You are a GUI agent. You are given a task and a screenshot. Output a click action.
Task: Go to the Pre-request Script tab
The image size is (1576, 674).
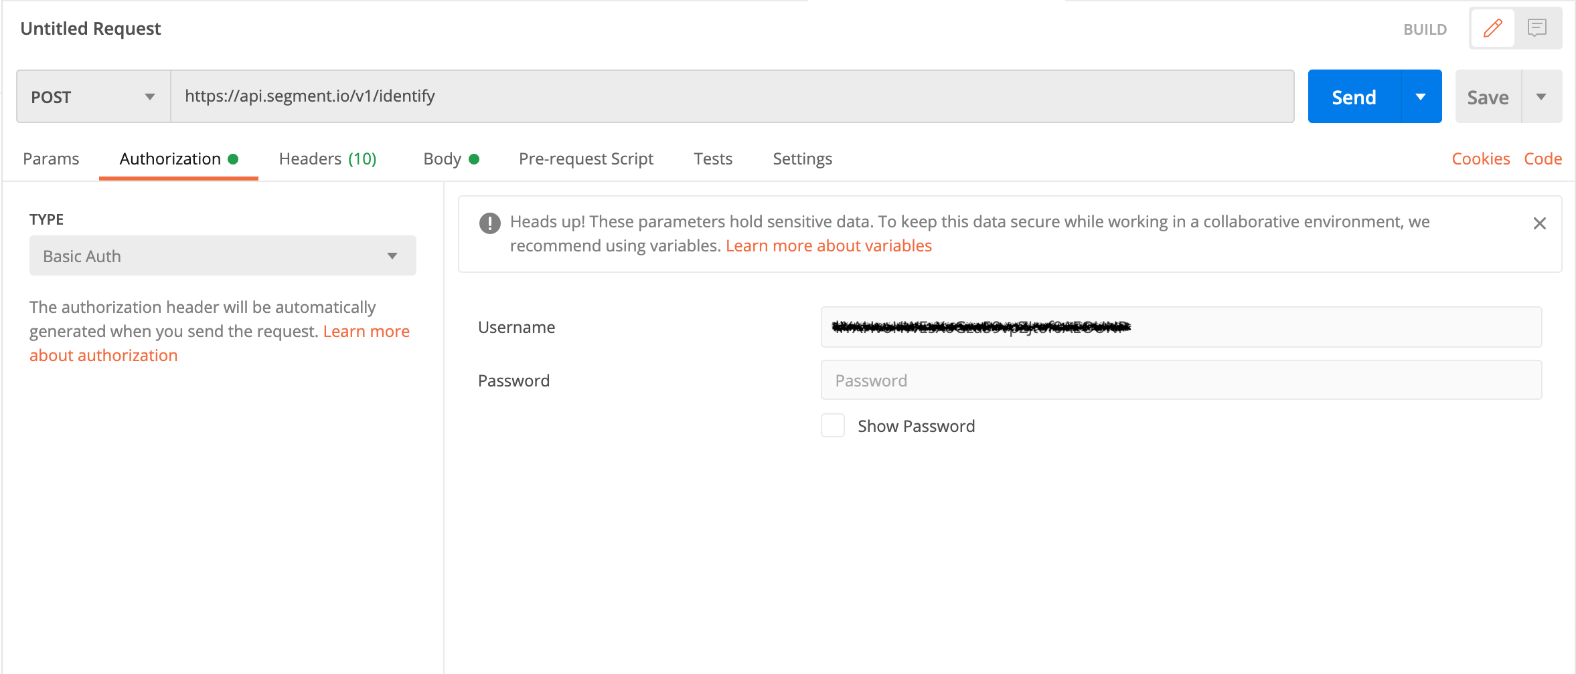click(586, 159)
